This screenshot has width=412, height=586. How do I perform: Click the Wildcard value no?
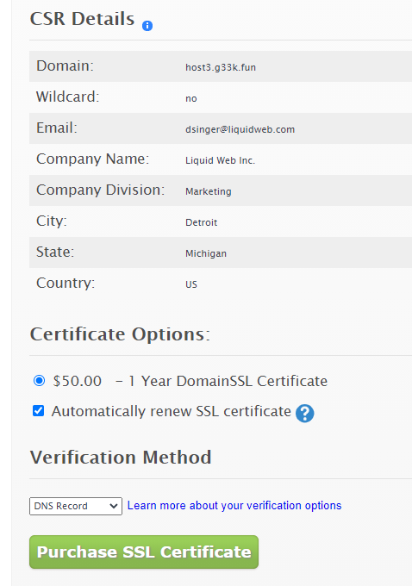(x=191, y=98)
